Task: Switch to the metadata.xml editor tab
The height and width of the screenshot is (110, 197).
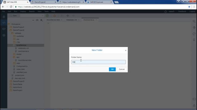Action: pyautogui.click(x=71, y=20)
